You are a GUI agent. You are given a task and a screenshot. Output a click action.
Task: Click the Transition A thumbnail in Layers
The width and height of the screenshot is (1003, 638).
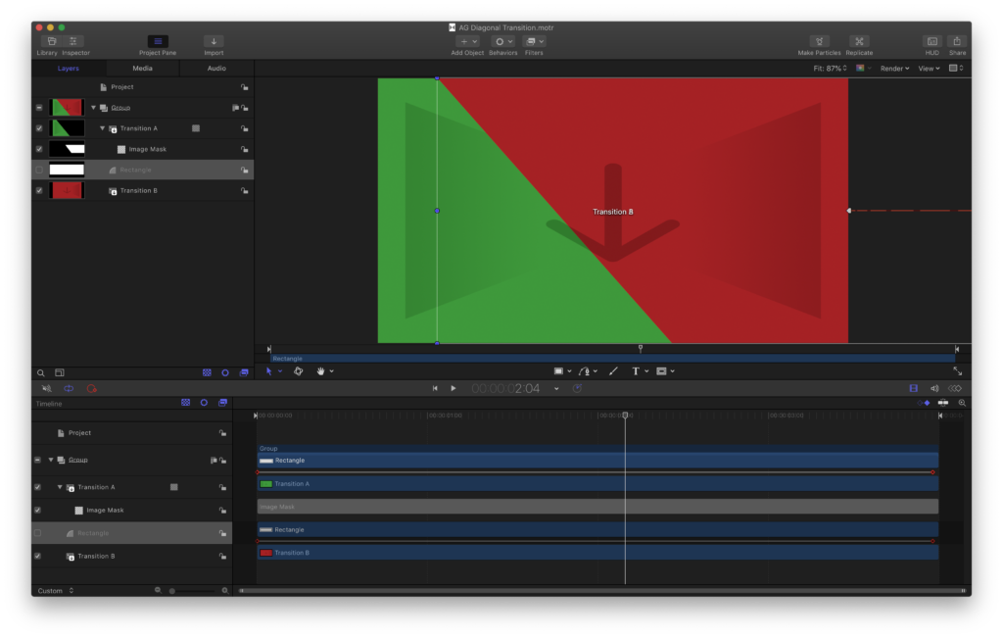point(67,128)
